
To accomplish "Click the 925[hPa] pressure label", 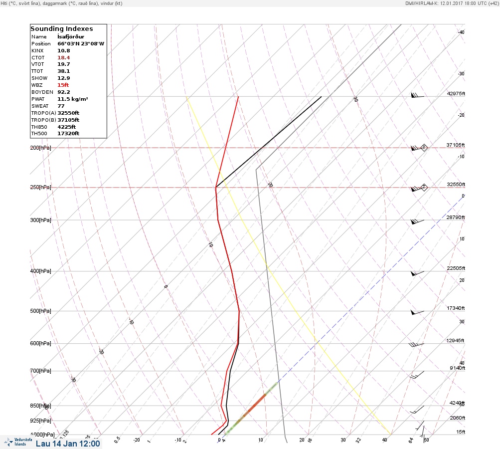I will click(40, 421).
